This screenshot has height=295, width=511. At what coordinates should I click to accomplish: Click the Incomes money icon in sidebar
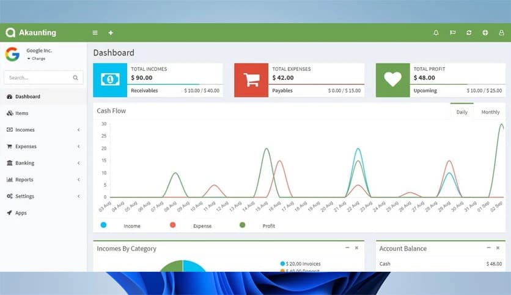pyautogui.click(x=9, y=130)
